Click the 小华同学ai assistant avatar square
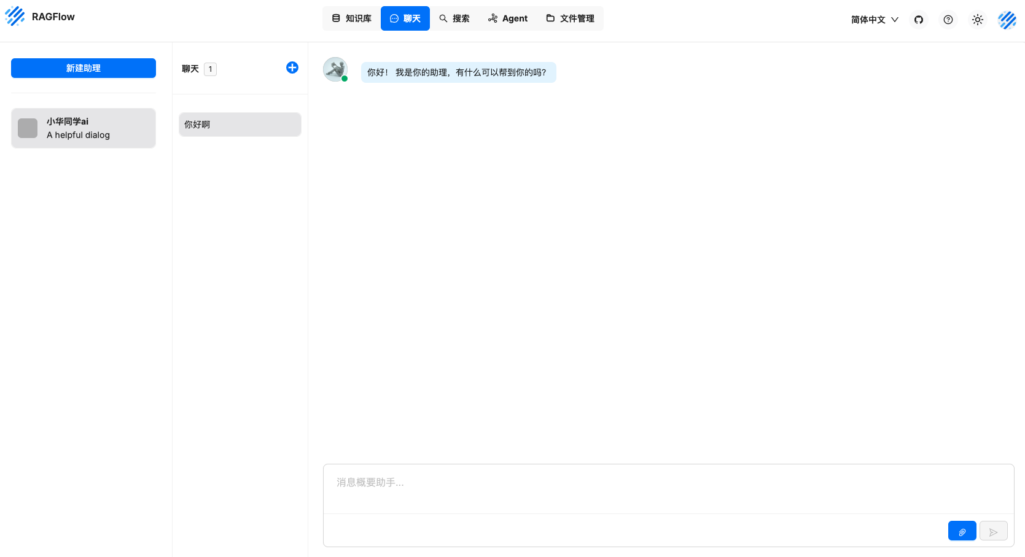The height and width of the screenshot is (557, 1025). [28, 128]
